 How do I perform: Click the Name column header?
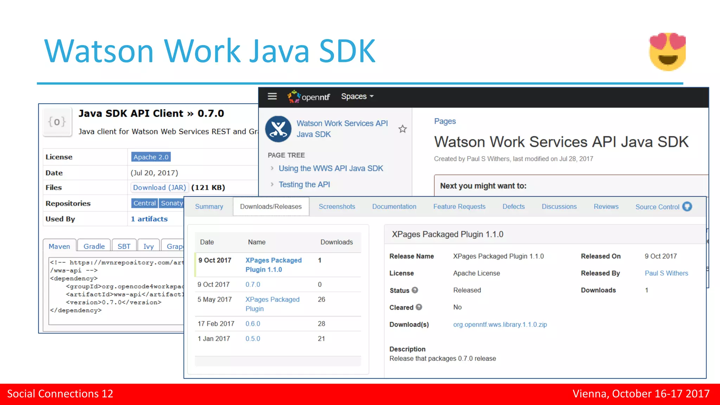257,242
